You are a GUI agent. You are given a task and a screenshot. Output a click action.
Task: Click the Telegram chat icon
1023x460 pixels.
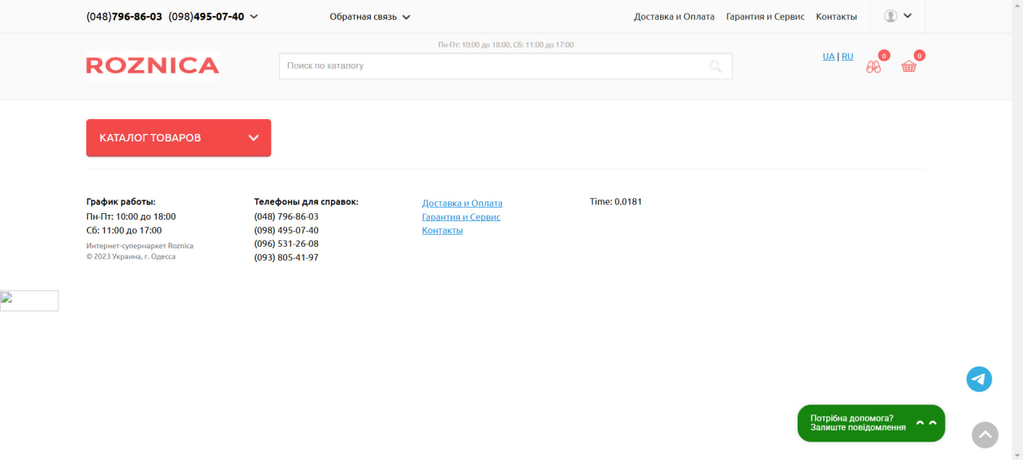click(x=979, y=379)
